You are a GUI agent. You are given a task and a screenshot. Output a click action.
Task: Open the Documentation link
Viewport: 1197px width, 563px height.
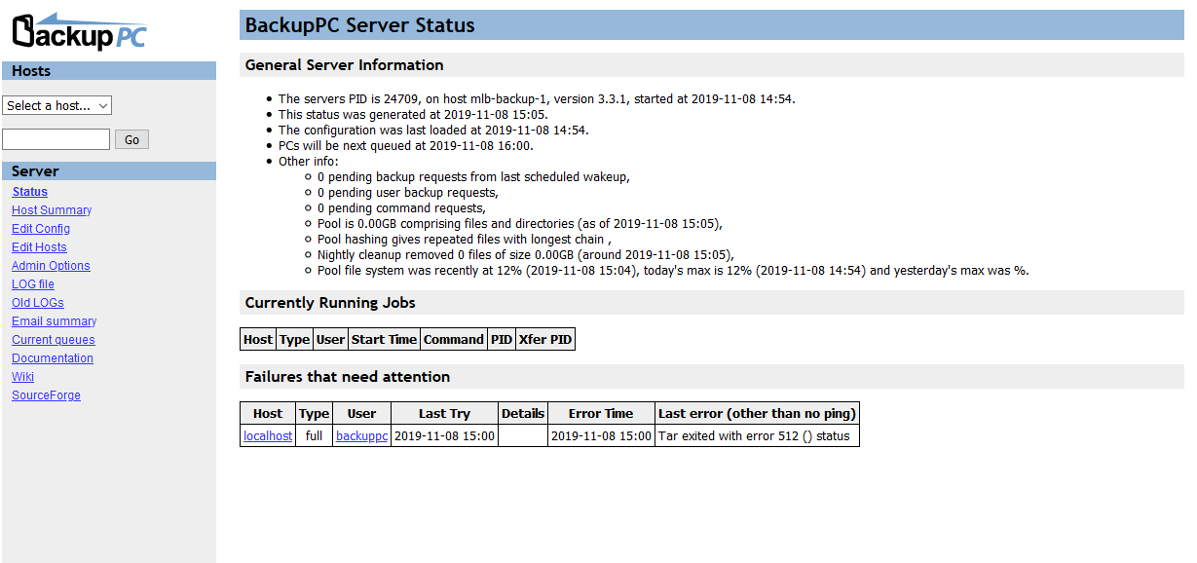[53, 358]
